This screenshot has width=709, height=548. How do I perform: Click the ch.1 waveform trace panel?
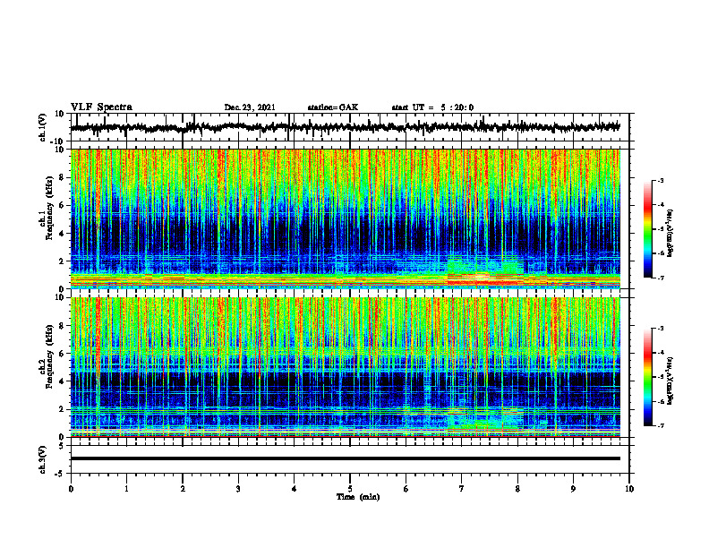click(x=350, y=127)
